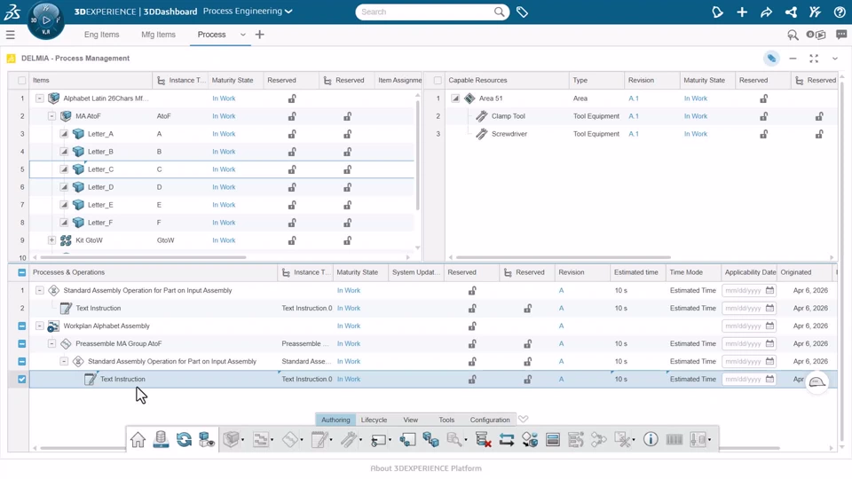Expand the action bar chevron next to Configuration
The image size is (852, 479).
(524, 420)
